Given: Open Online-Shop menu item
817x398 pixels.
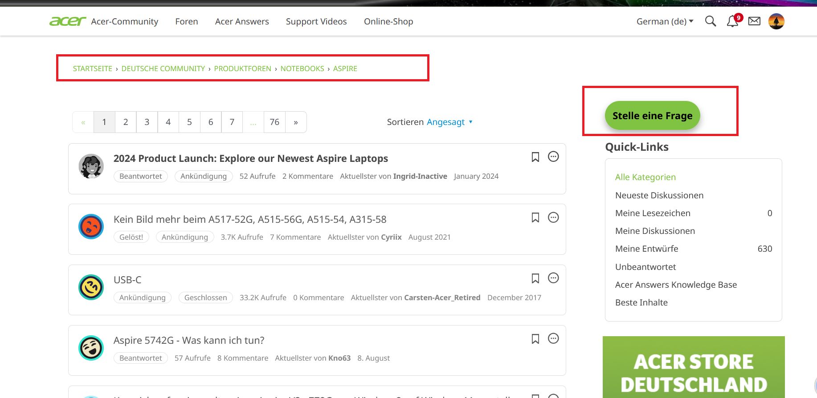Looking at the screenshot, I should click(x=388, y=21).
